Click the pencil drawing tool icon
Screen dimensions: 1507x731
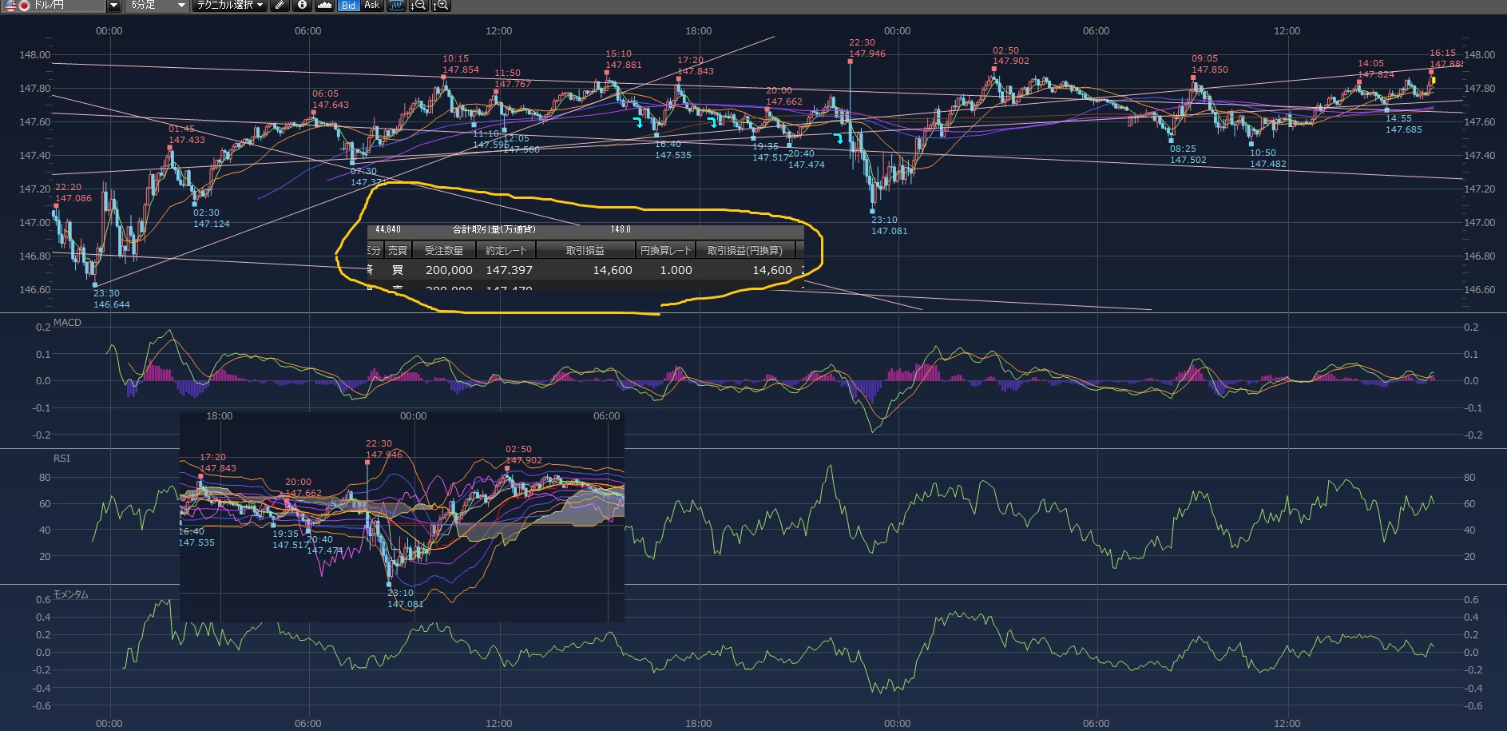pyautogui.click(x=279, y=5)
